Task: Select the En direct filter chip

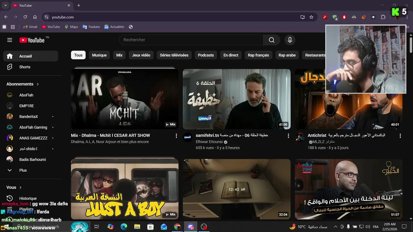Action: tap(231, 55)
